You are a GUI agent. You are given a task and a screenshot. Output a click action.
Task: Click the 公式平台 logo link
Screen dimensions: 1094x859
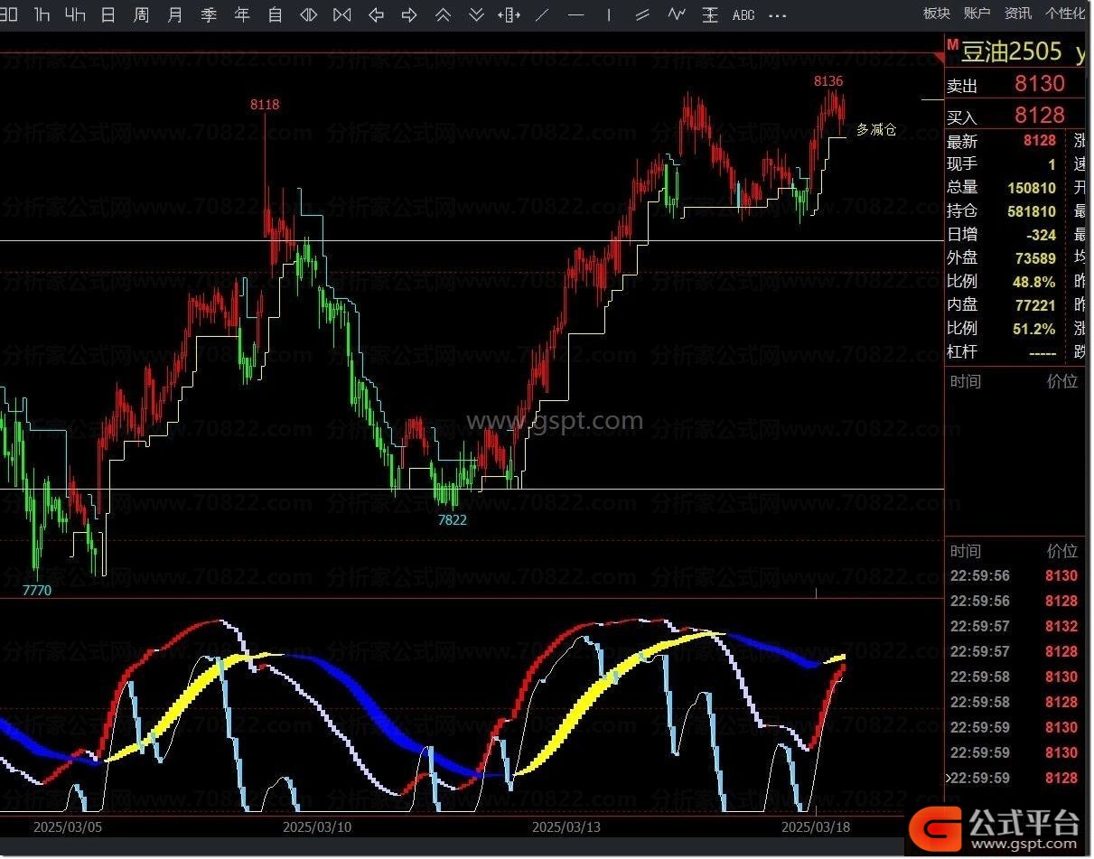click(995, 827)
